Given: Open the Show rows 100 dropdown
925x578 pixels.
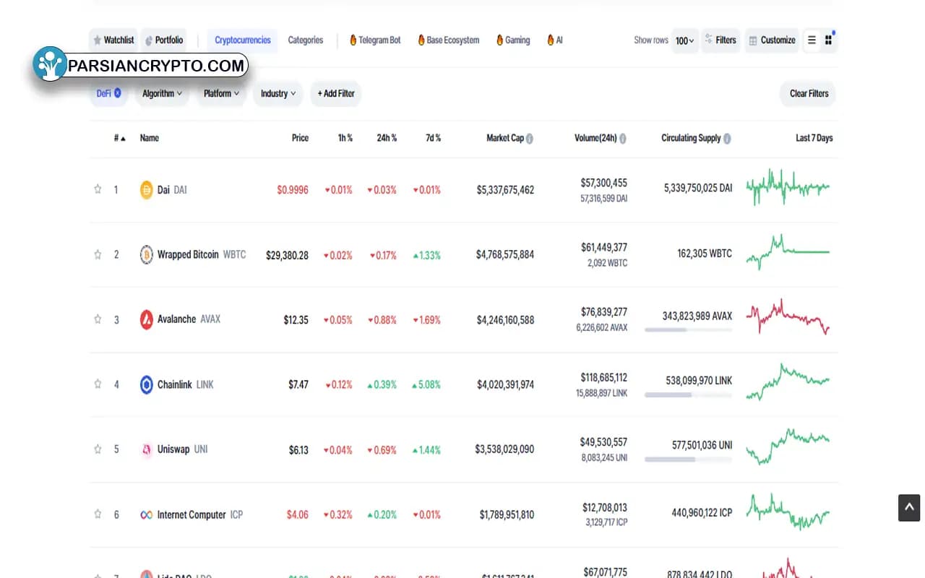Looking at the screenshot, I should [x=684, y=40].
